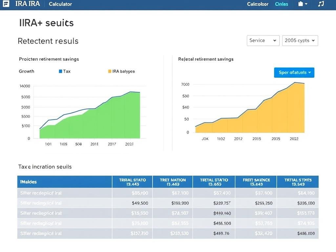Expand the 2005 cypts dropdown
This screenshot has height=252, width=336.
[300, 40]
